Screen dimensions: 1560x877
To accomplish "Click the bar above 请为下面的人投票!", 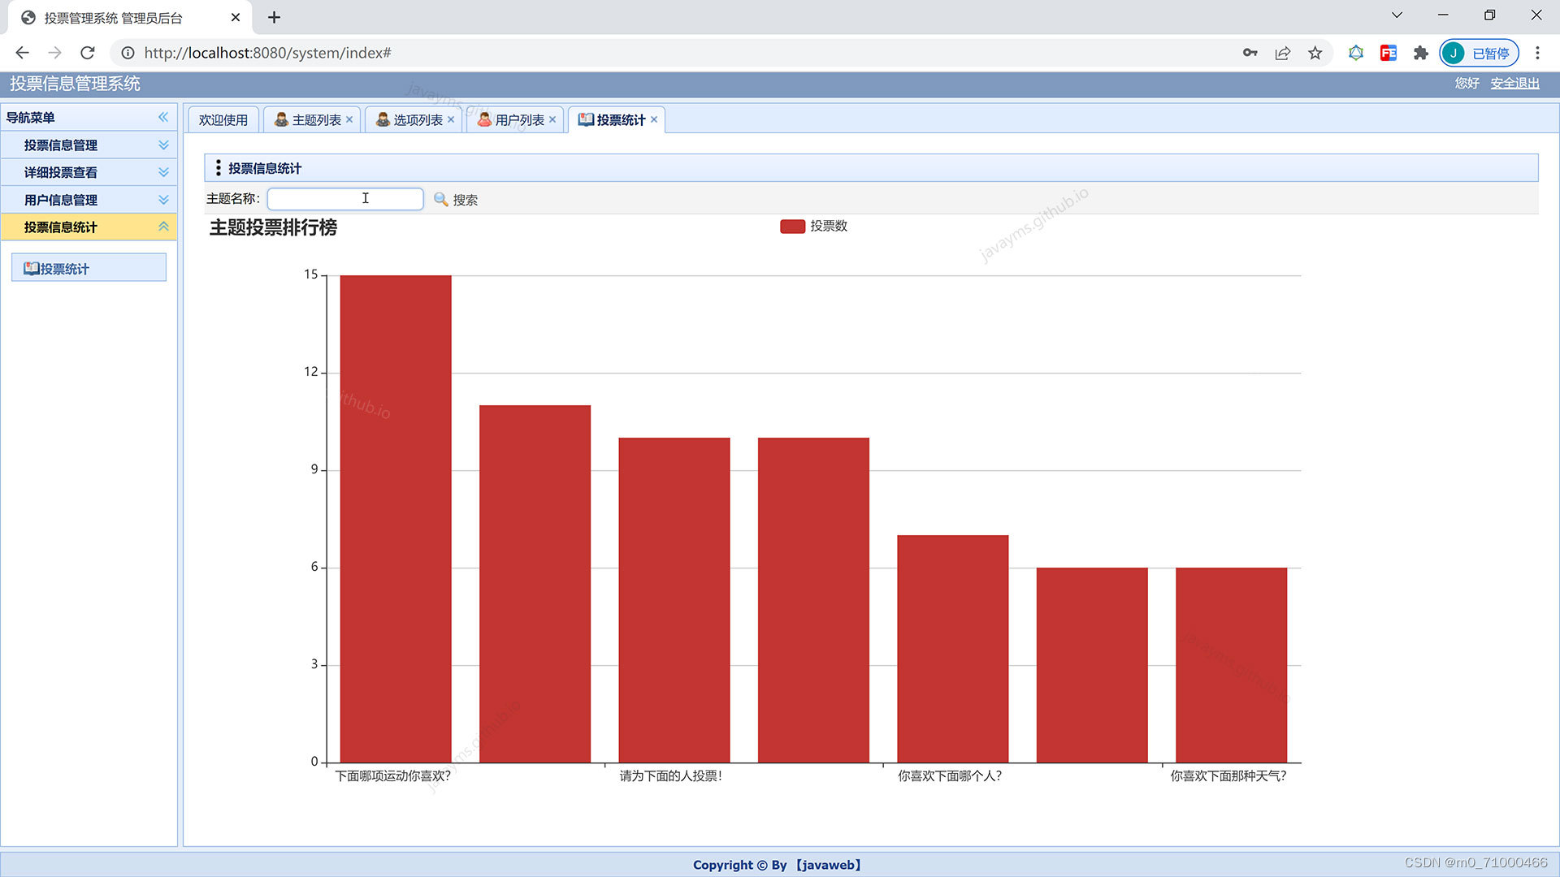I will (x=674, y=600).
